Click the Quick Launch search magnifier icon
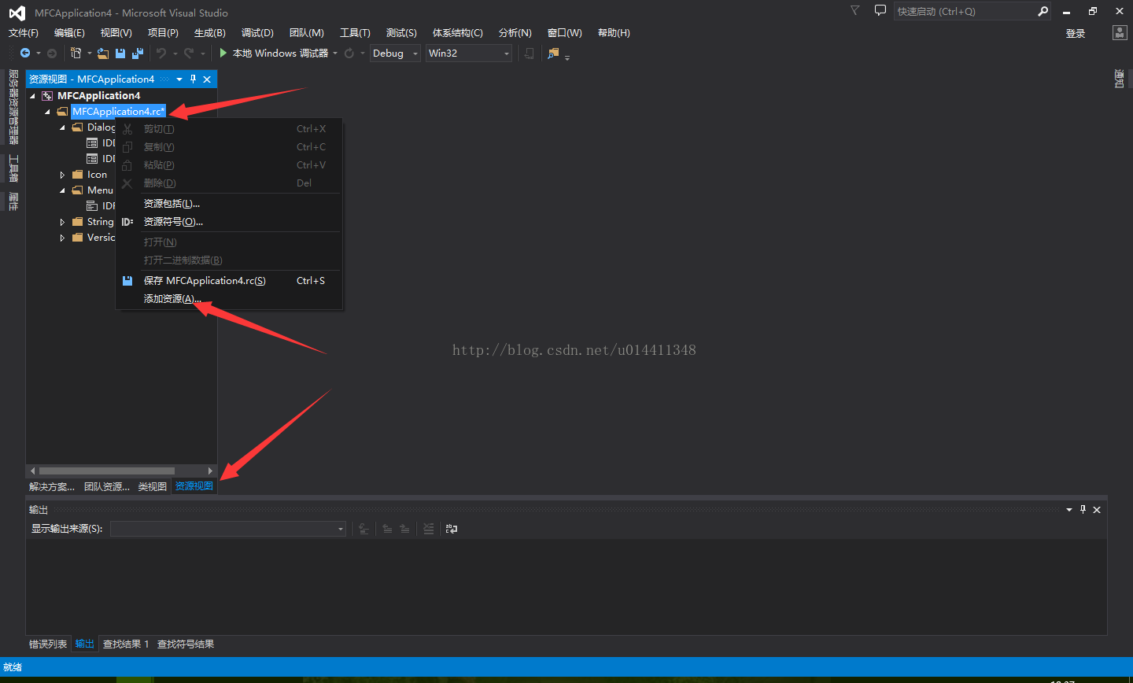 coord(1043,11)
